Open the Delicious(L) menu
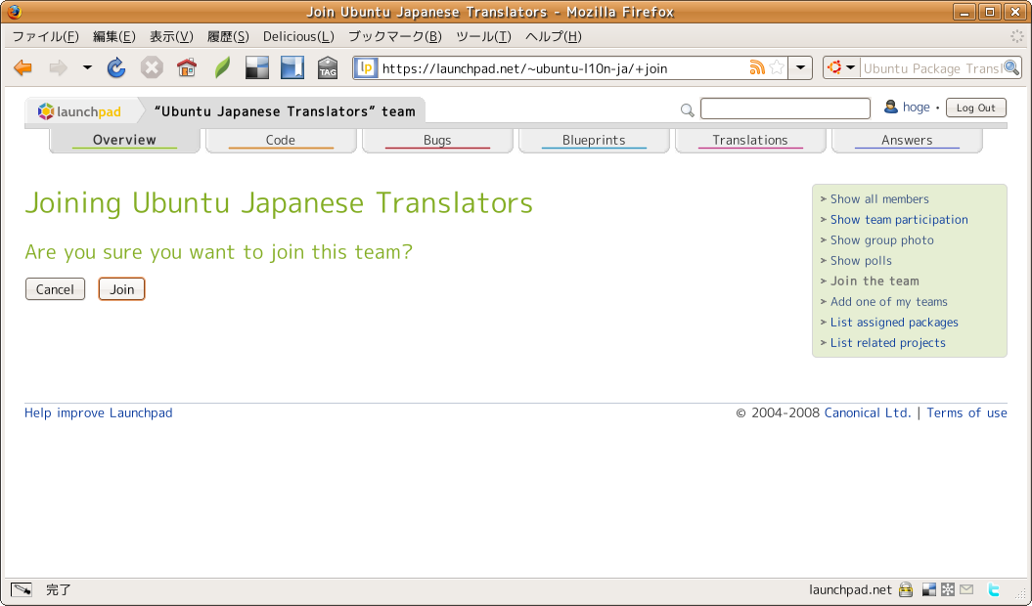 click(x=298, y=37)
